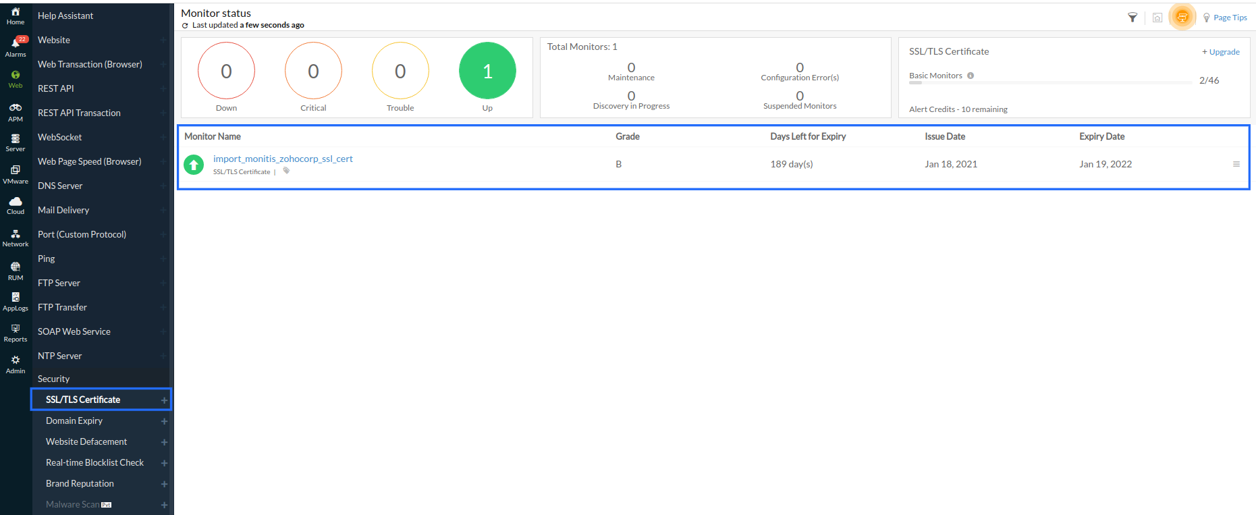Screen dimensions: 1256x515
Task: Click the Upgrade link
Action: (1221, 52)
